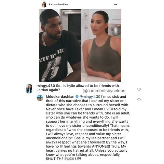Like mingy.430's comment with the heart icon
Viewport: 164px width, 164px height.
click(139, 89)
